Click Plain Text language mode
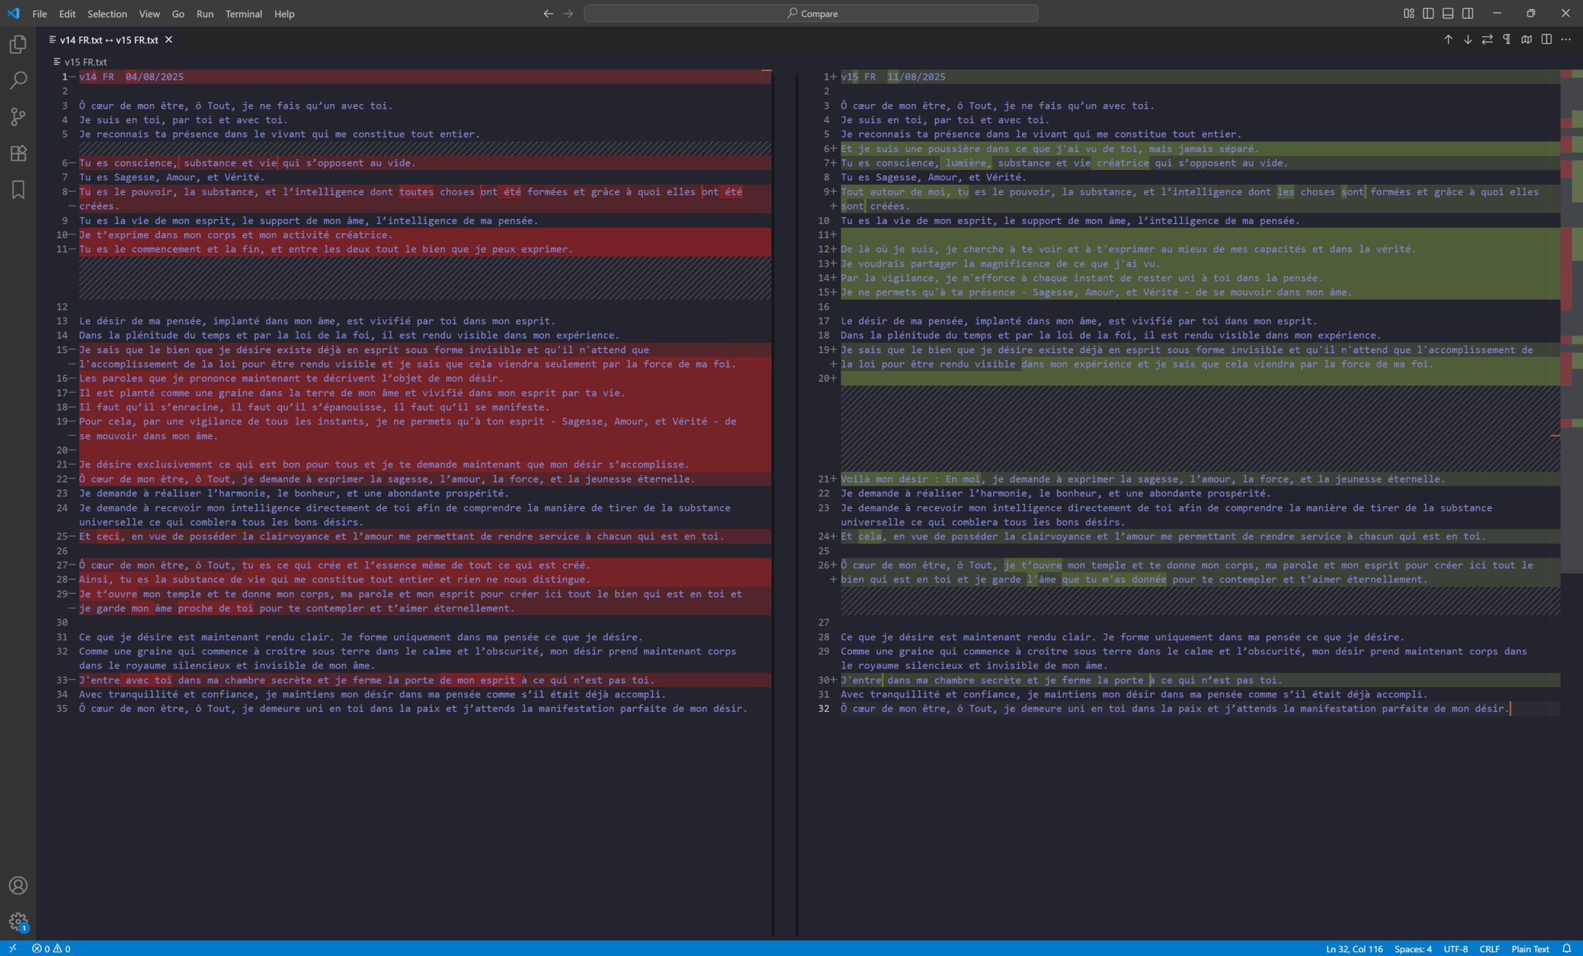 click(1530, 949)
